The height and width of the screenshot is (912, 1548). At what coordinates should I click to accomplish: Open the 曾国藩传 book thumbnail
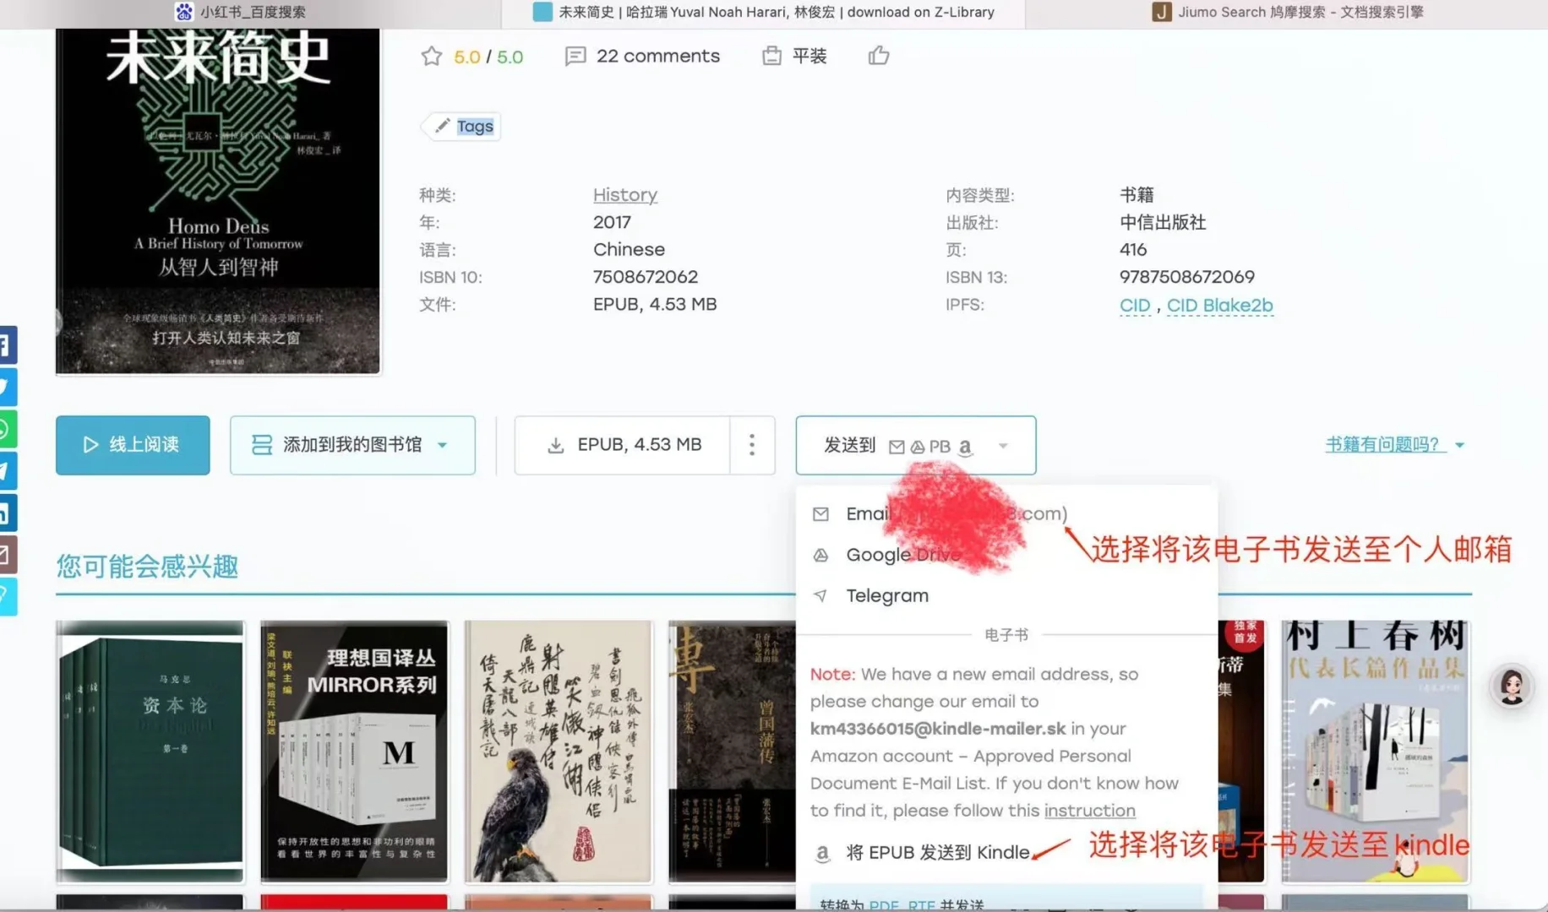point(732,752)
